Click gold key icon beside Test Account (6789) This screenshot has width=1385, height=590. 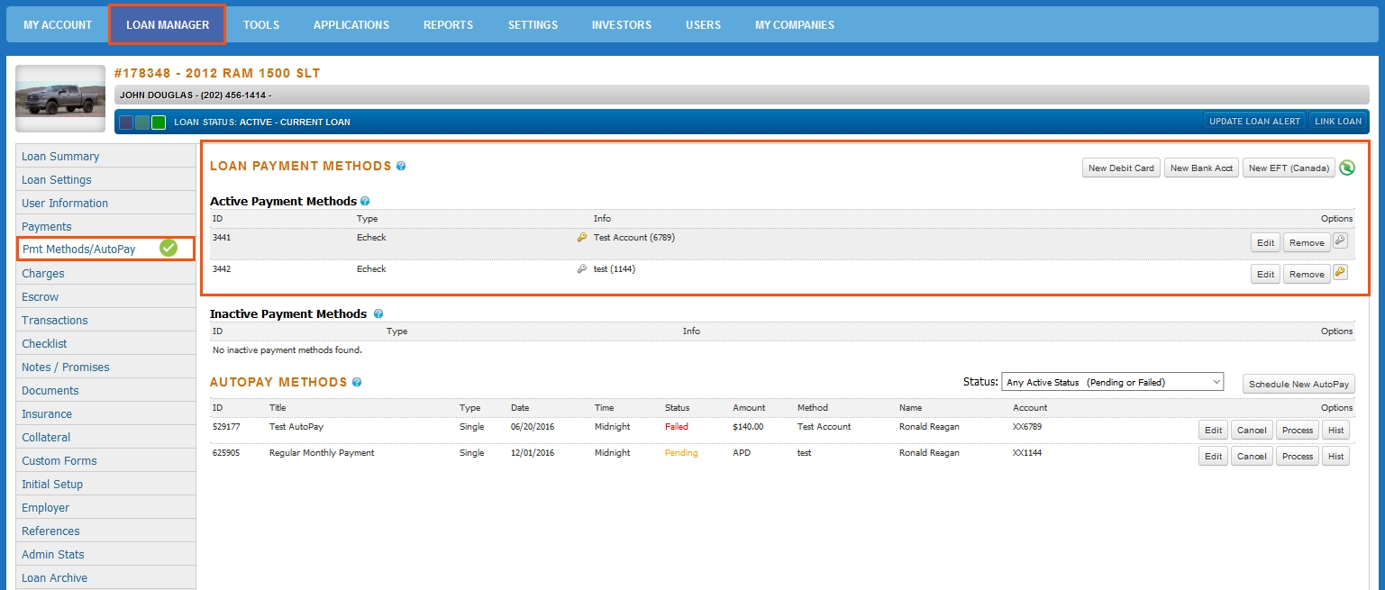pyautogui.click(x=582, y=238)
